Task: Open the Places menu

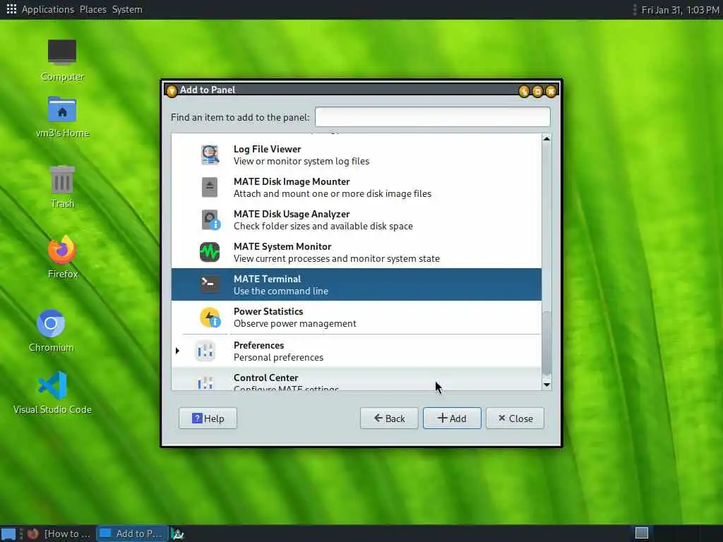Action: tap(92, 9)
